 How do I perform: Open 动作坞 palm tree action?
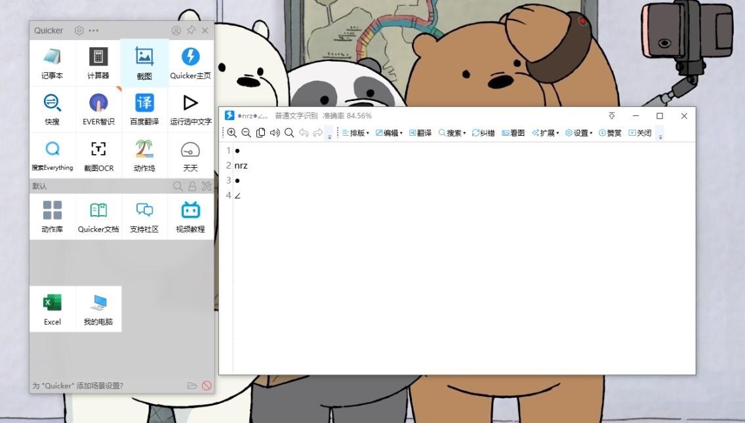pyautogui.click(x=144, y=155)
